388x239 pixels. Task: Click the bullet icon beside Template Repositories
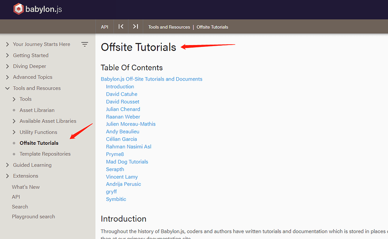point(14,154)
